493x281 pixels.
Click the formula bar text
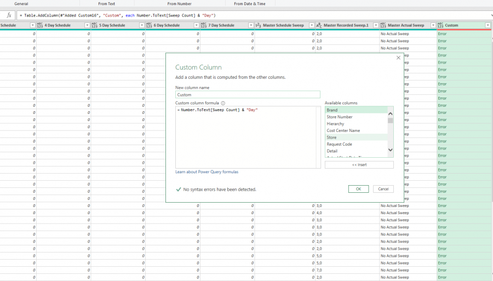pyautogui.click(x=118, y=15)
